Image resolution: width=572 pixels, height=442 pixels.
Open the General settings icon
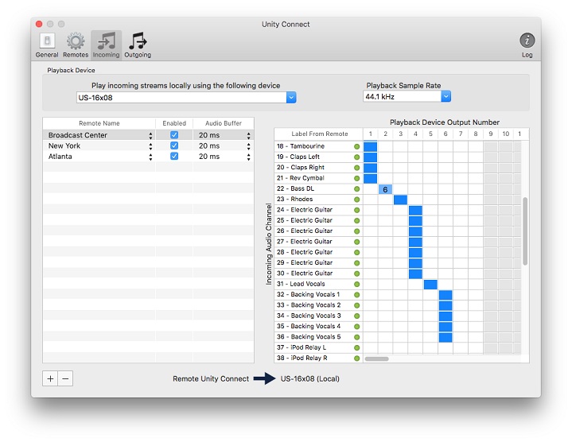click(47, 41)
